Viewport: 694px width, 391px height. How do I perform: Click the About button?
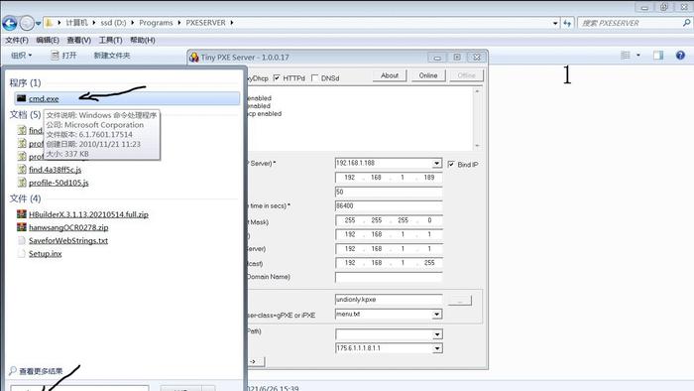coord(390,75)
